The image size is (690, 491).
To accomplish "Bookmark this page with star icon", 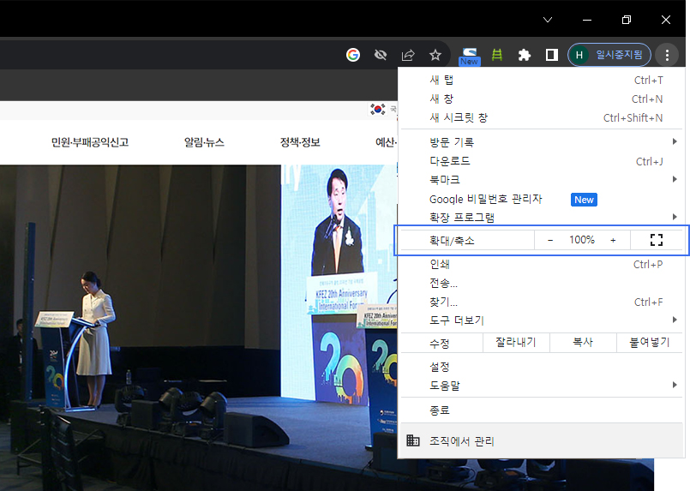I will pos(435,55).
